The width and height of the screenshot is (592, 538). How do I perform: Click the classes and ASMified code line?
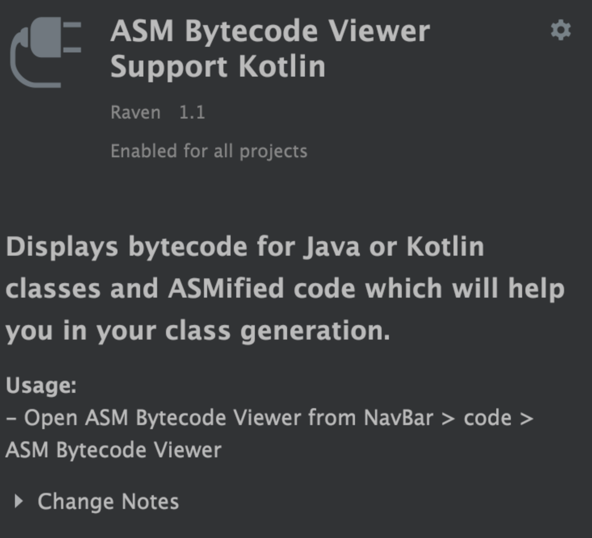285,289
